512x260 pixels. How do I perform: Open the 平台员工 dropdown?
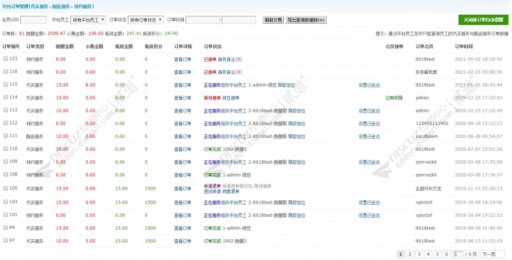click(x=88, y=20)
